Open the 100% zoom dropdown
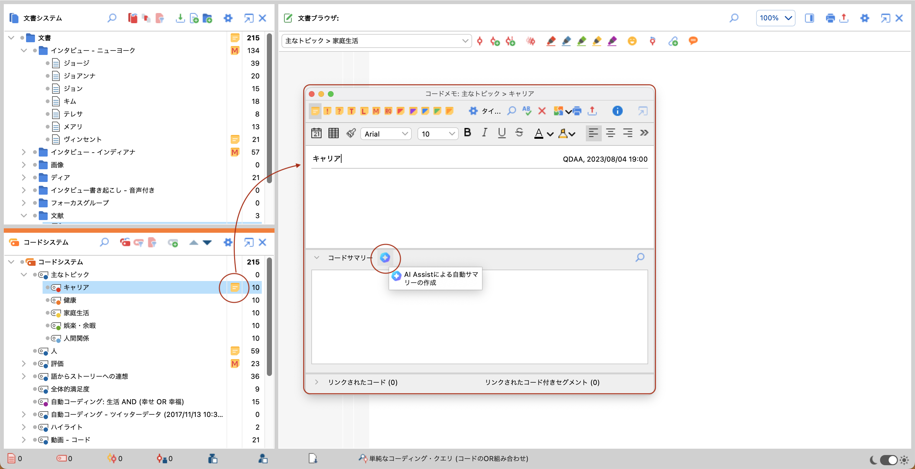915x469 pixels. pos(775,18)
